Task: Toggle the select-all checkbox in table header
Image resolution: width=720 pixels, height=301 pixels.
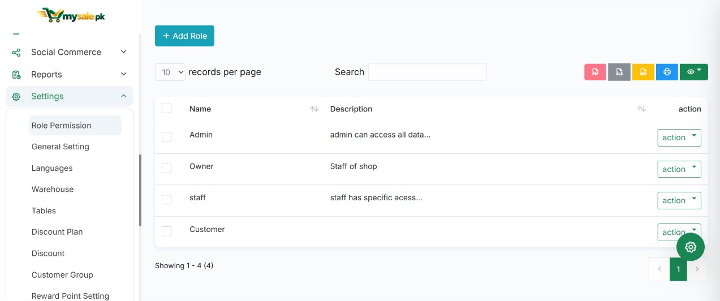Action: 166,108
